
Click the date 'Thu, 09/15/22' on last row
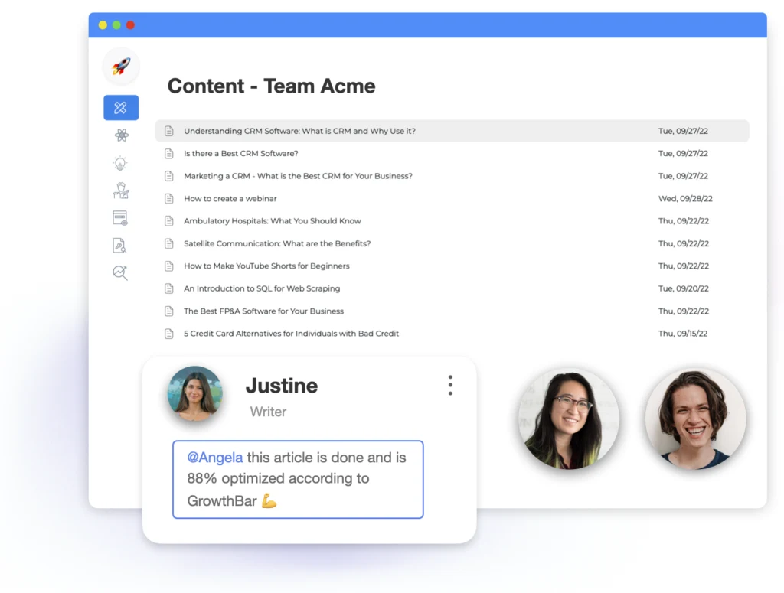pos(682,333)
